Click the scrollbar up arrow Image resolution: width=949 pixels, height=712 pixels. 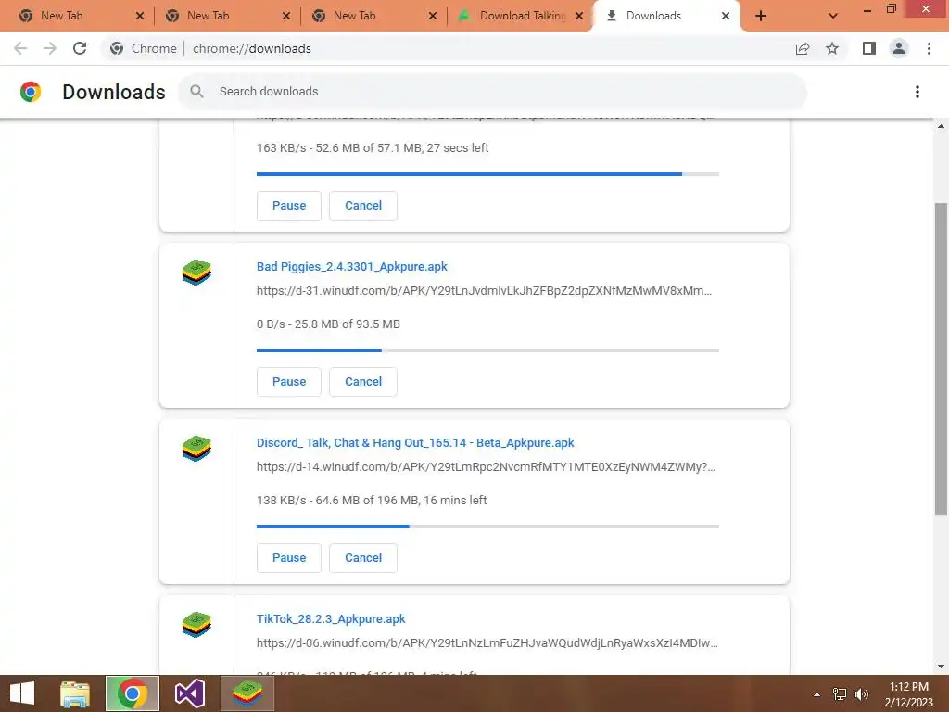[941, 126]
